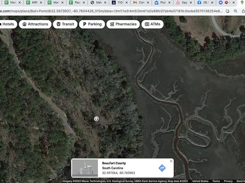Open the location card placeholder thumbnail
The height and width of the screenshot is (183, 245).
85,168
